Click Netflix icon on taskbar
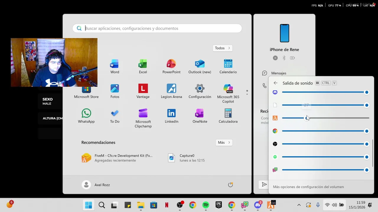This screenshot has height=212, width=378. click(x=167, y=205)
